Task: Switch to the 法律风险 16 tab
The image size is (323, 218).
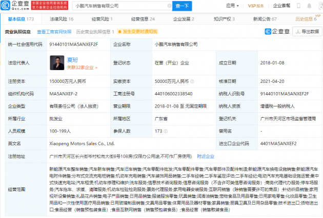Action: [62, 19]
